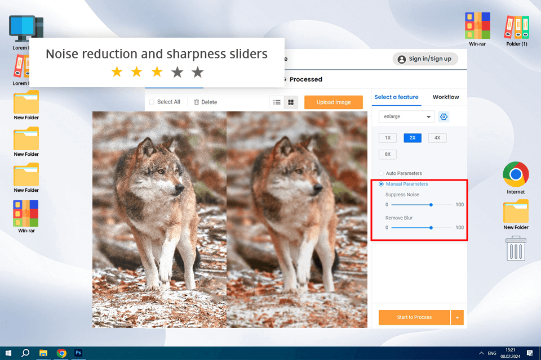Open the New Folder under Internet icon
The width and height of the screenshot is (541, 360).
[516, 211]
